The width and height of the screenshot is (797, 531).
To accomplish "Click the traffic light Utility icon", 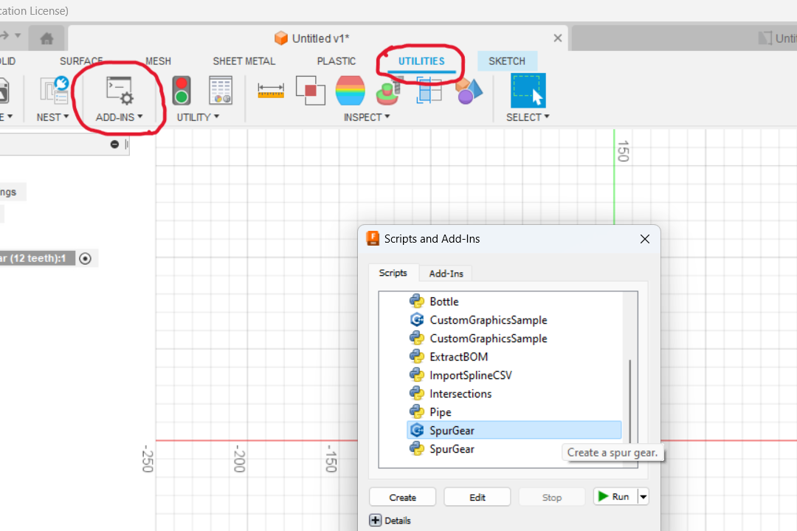I will click(x=182, y=91).
